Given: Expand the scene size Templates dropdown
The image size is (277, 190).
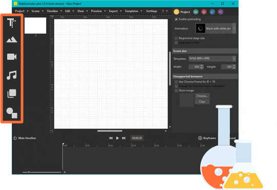Looking at the screenshot, I should [234, 59].
